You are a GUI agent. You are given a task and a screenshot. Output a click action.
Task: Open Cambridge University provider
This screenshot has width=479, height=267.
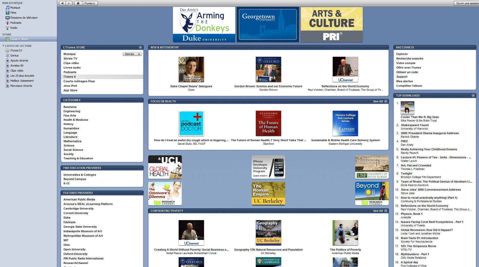click(x=78, y=209)
